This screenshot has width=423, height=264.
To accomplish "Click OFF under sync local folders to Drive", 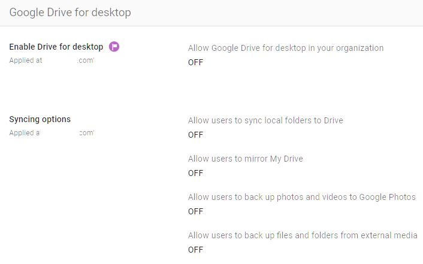I will pos(195,135).
